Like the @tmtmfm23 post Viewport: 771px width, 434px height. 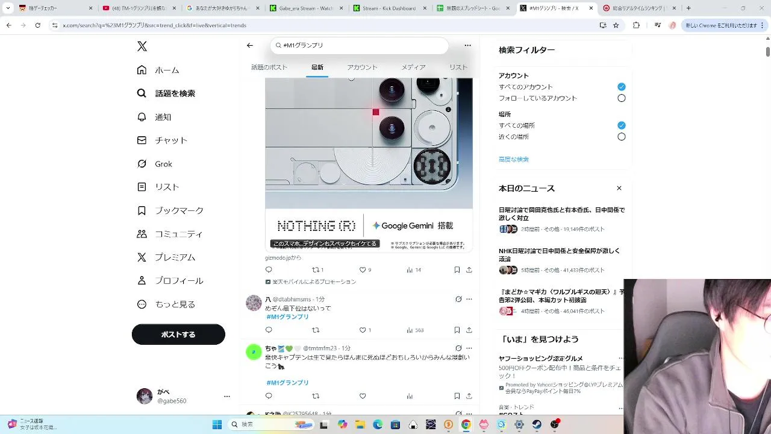363,396
